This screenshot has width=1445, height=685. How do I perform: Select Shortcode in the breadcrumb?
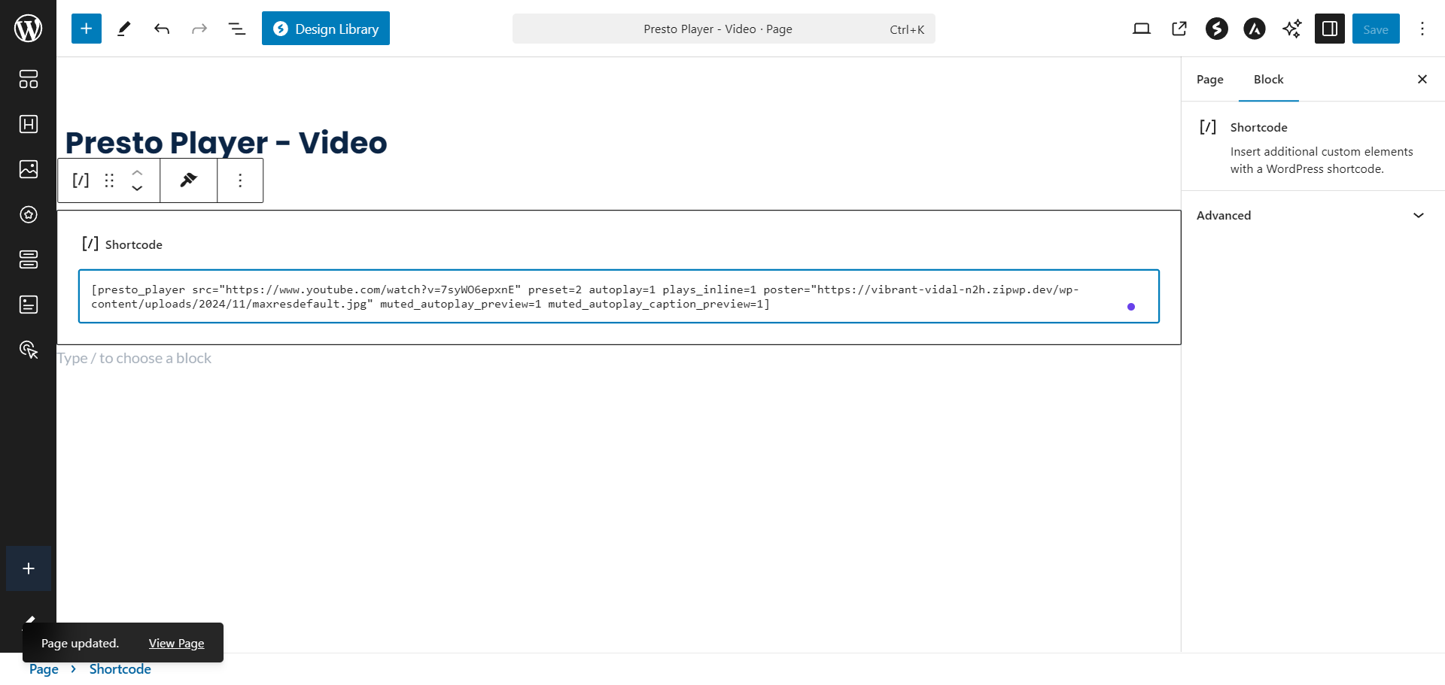(x=120, y=669)
